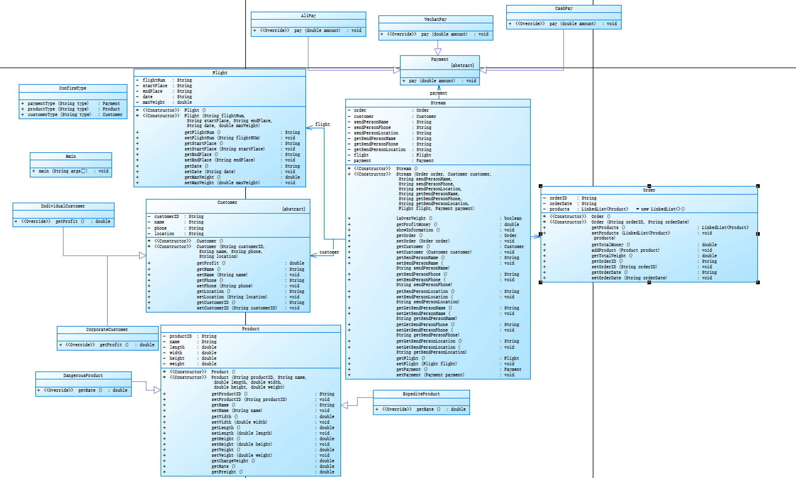Select the CashPay class box title
The width and height of the screenshot is (796, 478).
pos(564,8)
